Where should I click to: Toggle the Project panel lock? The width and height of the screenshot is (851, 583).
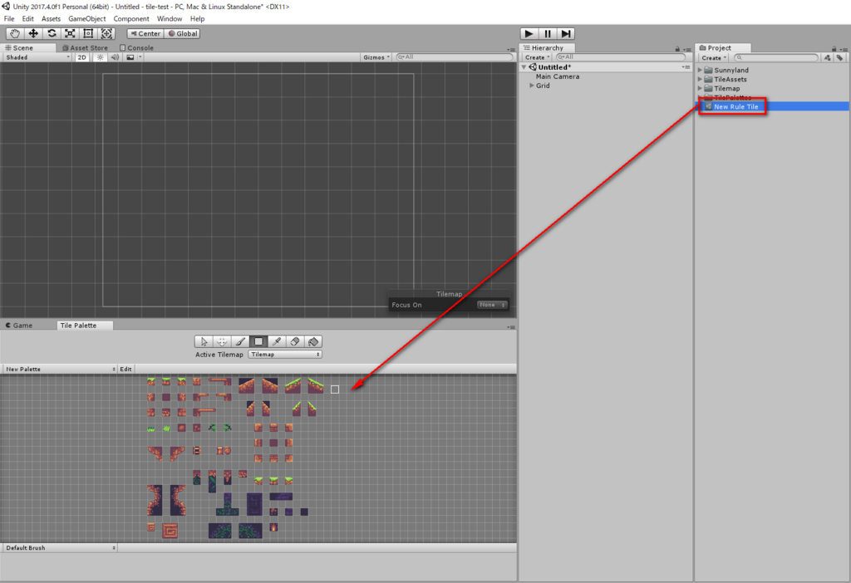[834, 49]
